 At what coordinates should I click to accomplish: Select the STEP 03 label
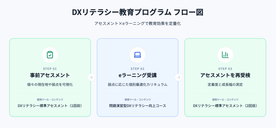[x=225, y=69]
